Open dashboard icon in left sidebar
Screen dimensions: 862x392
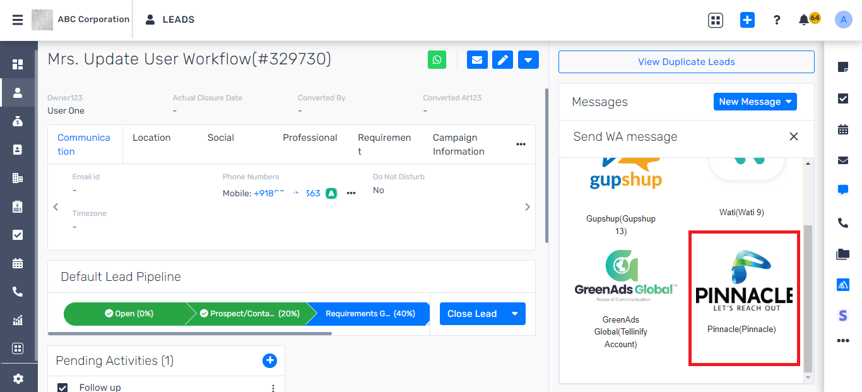(x=18, y=64)
